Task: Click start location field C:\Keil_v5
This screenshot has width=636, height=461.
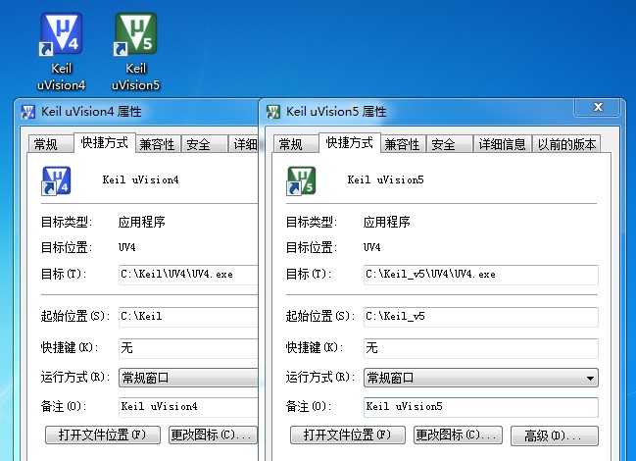Action: tap(480, 317)
